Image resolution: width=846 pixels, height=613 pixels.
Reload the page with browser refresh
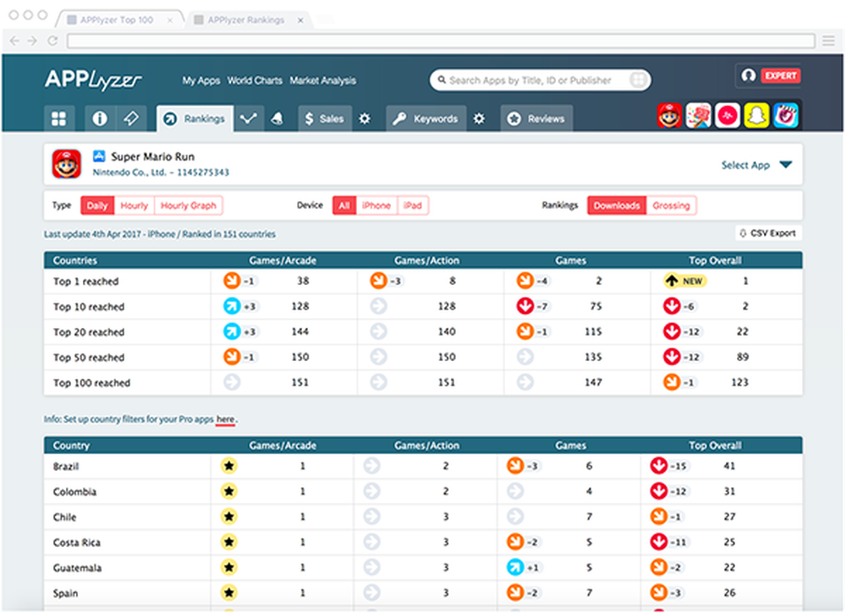tap(52, 41)
